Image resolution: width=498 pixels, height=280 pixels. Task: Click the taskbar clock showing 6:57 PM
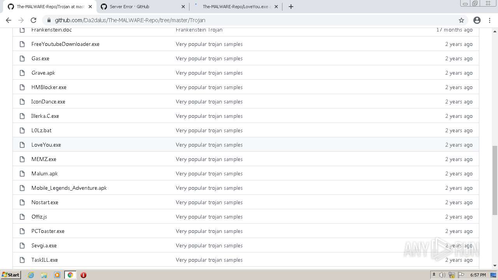(478, 275)
